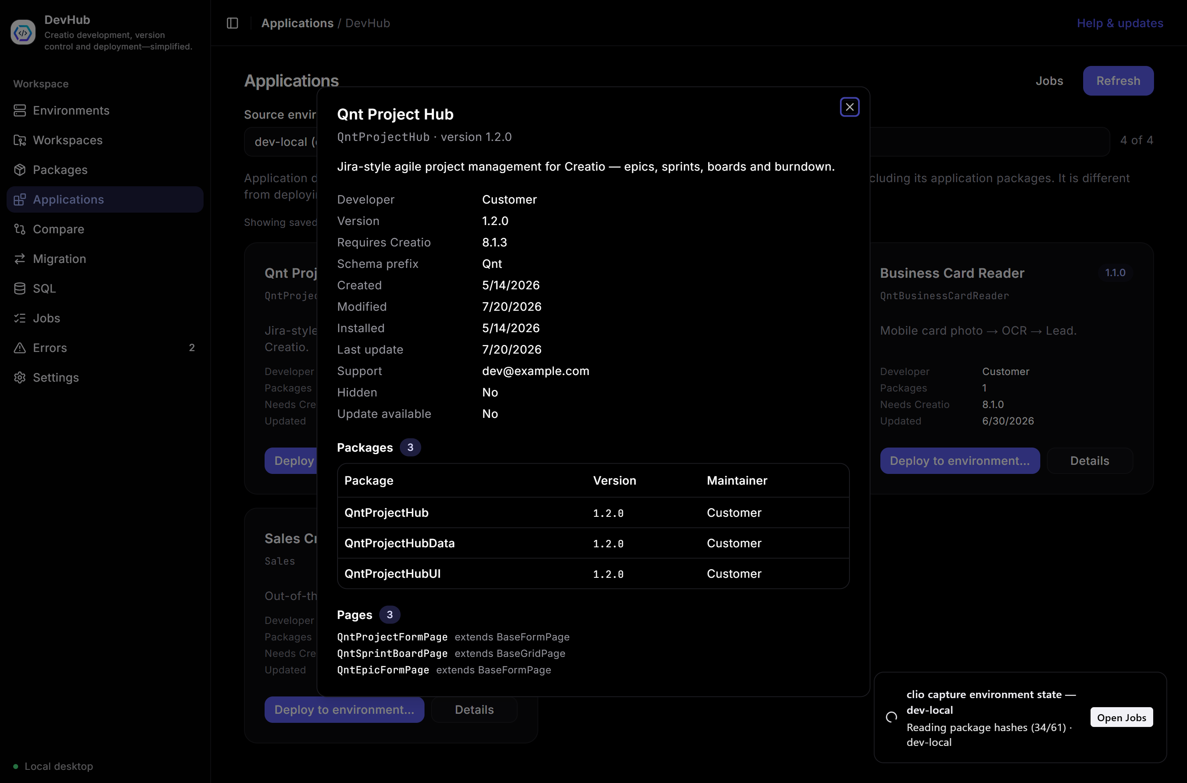Click the dev@example.com support email

pos(536,371)
